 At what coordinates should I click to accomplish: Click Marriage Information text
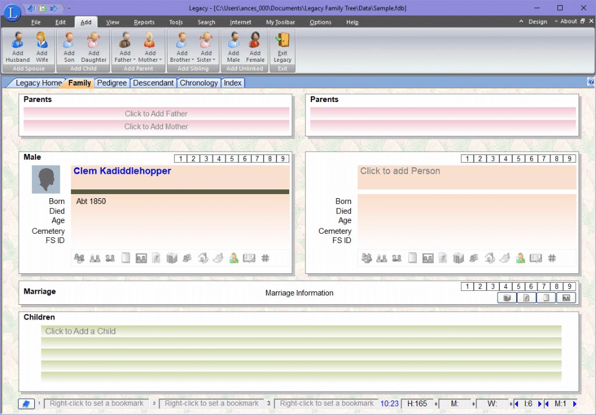(x=299, y=293)
